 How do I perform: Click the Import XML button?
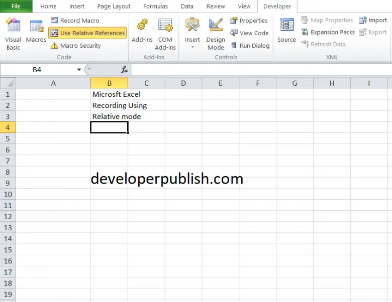(372, 21)
